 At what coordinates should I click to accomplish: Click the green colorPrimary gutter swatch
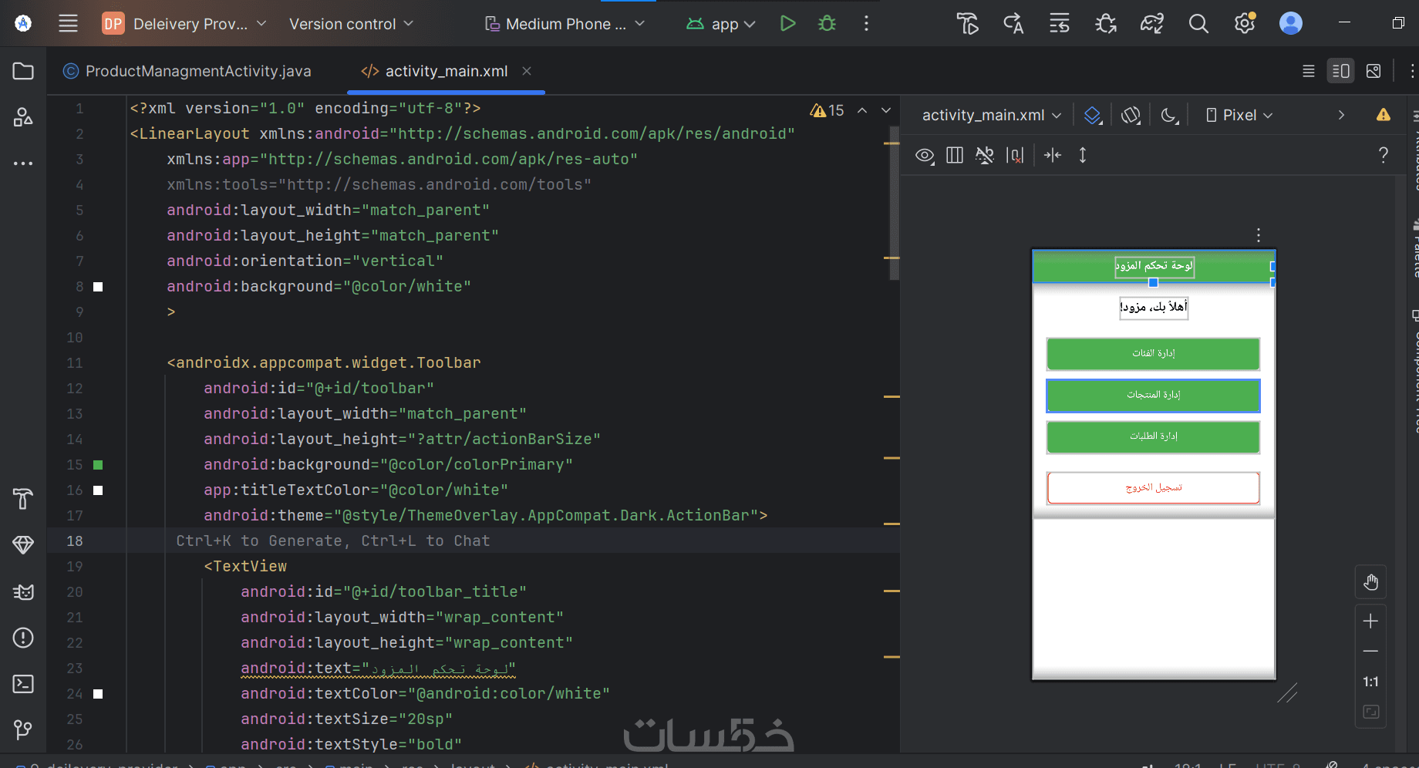point(98,465)
